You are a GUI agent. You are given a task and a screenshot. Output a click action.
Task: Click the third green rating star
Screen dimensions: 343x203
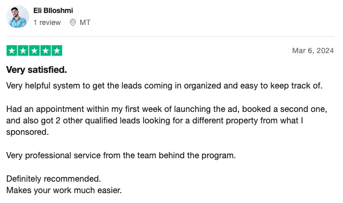click(x=34, y=50)
